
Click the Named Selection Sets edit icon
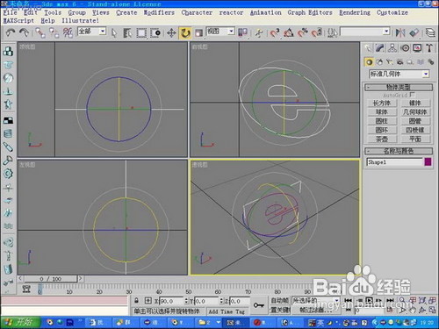point(332,32)
